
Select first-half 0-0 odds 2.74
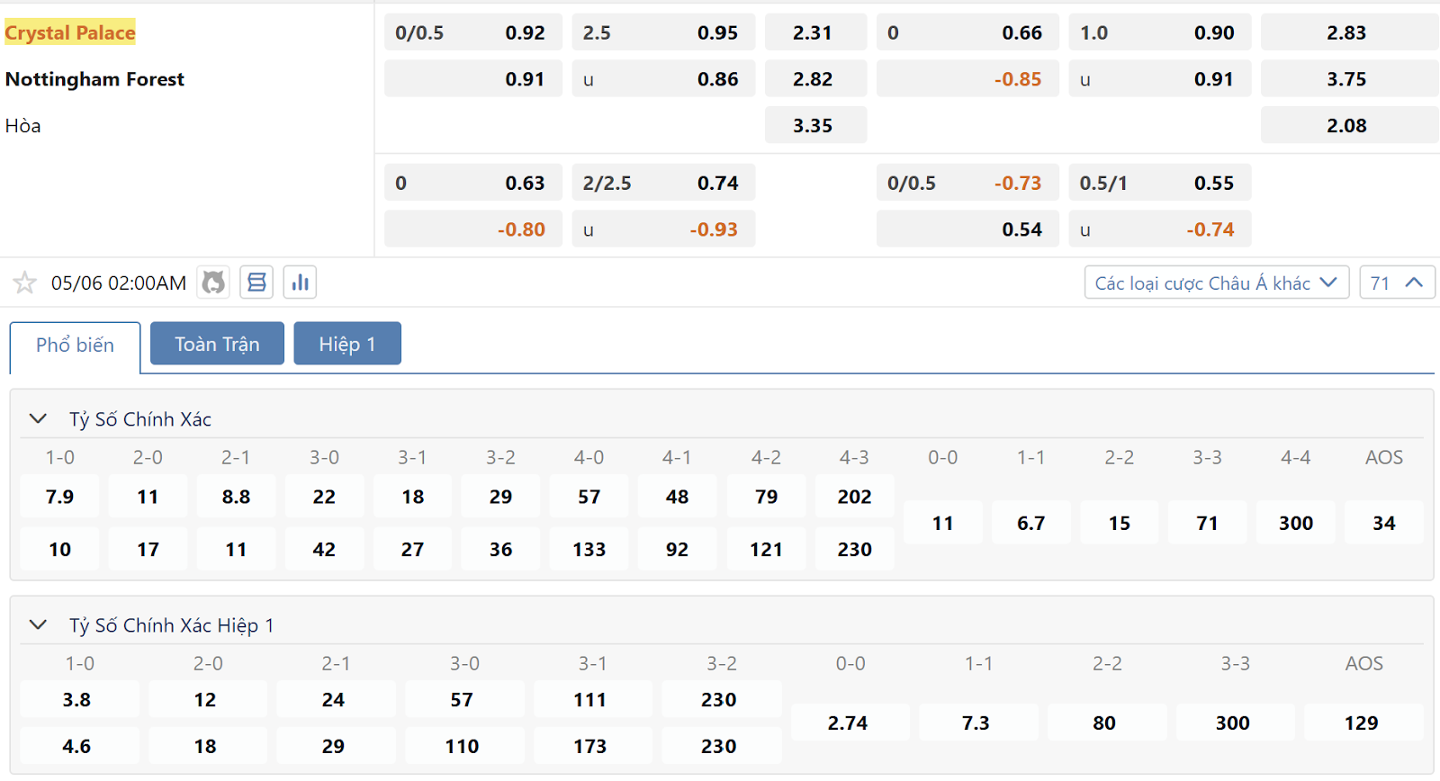(850, 723)
